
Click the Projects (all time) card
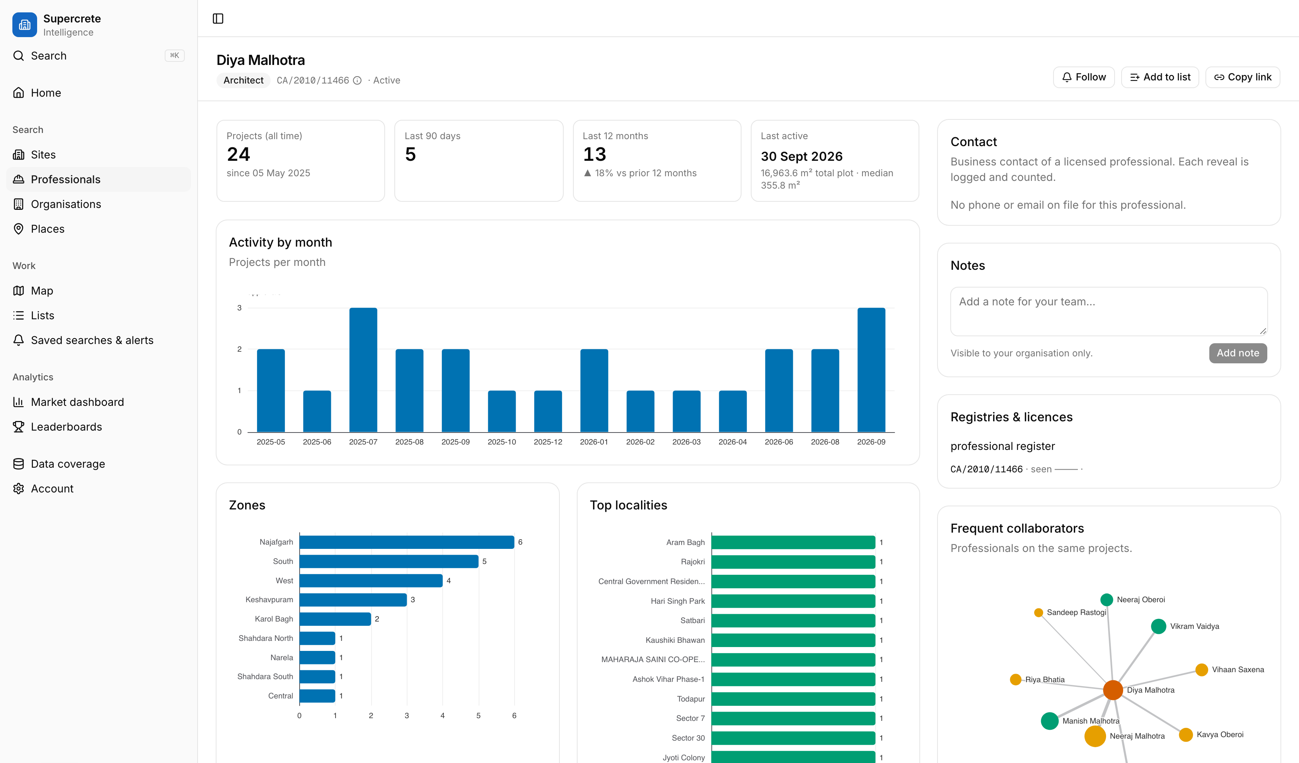300,161
